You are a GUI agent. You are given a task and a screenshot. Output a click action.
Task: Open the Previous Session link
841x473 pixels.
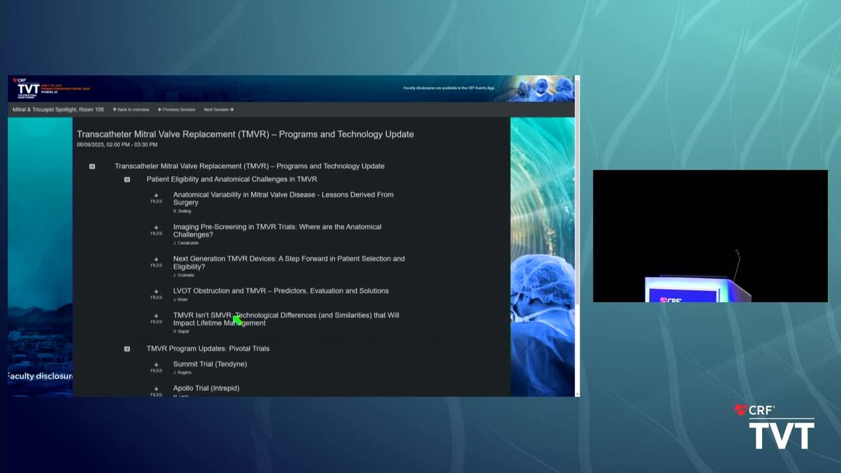177,110
